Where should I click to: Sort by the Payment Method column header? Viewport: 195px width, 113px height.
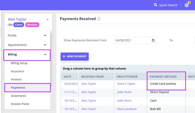pyautogui.click(x=163, y=77)
